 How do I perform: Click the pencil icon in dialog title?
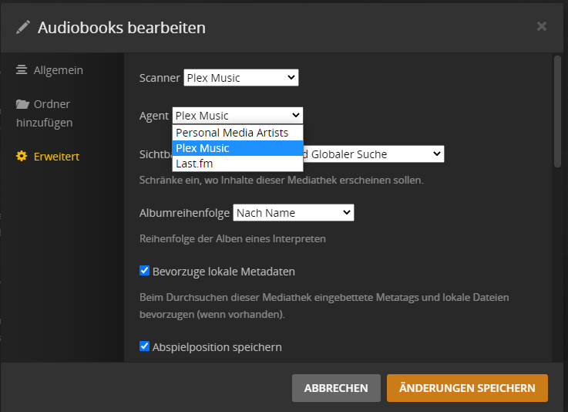tap(23, 27)
